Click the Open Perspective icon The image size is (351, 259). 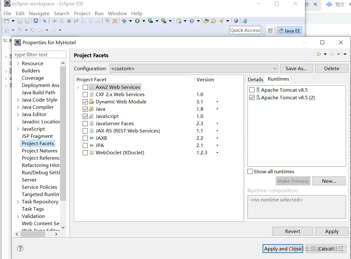pyautogui.click(x=271, y=30)
